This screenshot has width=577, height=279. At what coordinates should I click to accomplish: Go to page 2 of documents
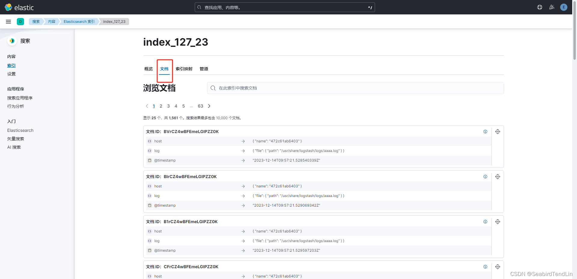pyautogui.click(x=161, y=106)
